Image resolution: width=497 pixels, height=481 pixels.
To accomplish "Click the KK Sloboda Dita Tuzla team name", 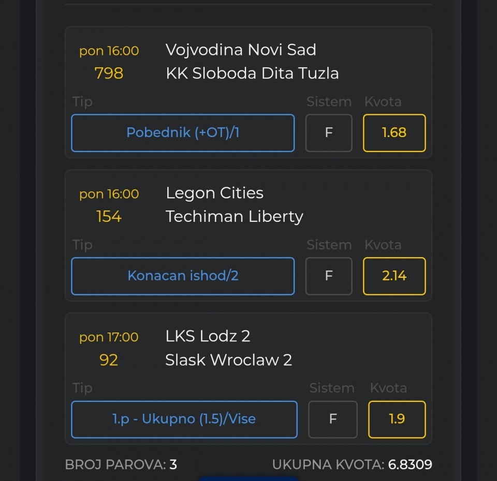I will pyautogui.click(x=252, y=73).
